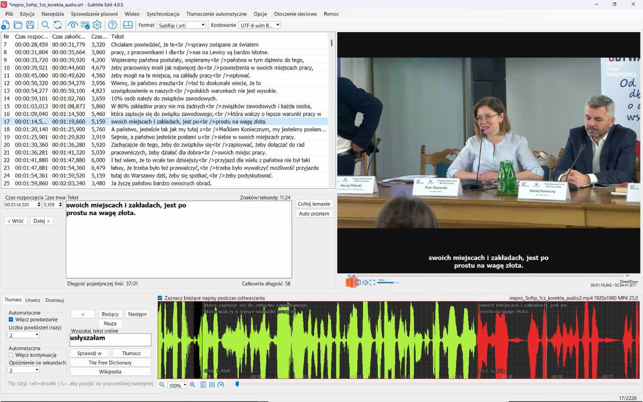Save the subtitle file with the floppy disk icon
This screenshot has width=643, height=402.
point(30,25)
